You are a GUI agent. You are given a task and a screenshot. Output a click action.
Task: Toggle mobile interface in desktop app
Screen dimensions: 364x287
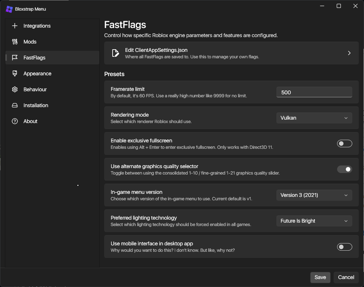point(345,246)
